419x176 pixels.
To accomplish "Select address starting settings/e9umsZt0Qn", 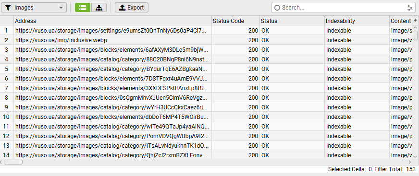I will click(112, 31).
